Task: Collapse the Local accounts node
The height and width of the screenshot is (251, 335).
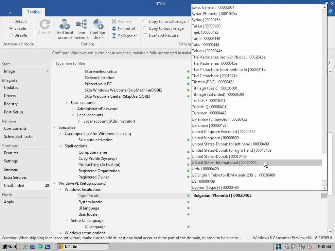Action: point(73,115)
